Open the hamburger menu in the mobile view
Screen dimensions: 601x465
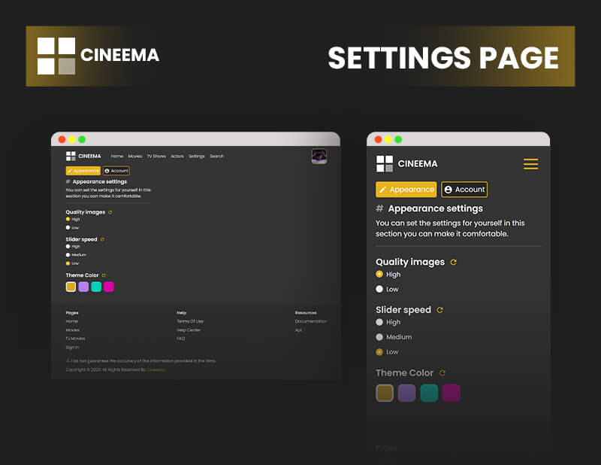pyautogui.click(x=531, y=164)
